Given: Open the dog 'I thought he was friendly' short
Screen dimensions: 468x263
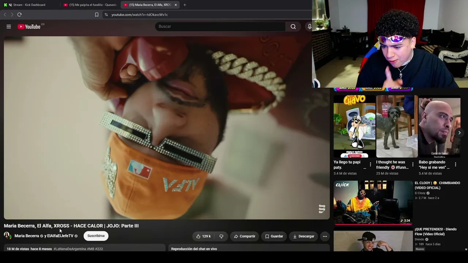Looking at the screenshot, I should [x=397, y=126].
